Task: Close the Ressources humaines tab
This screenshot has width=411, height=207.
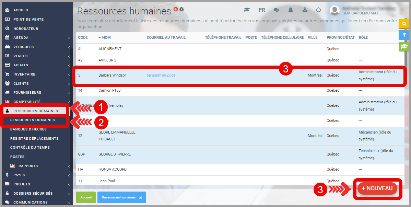Action: (x=140, y=198)
